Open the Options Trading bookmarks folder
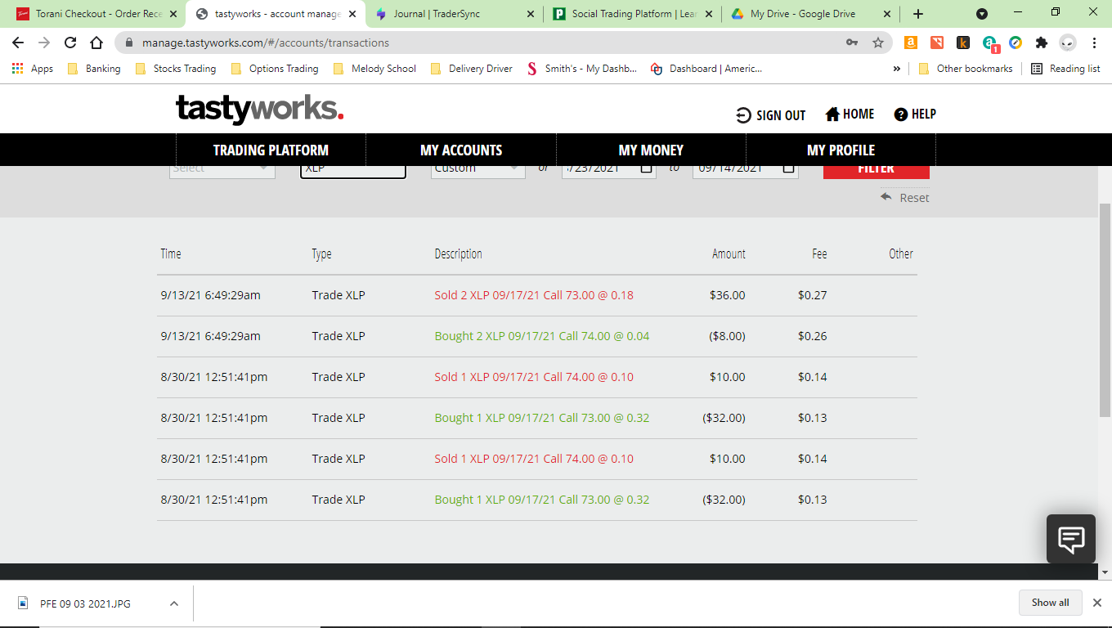The image size is (1112, 628). [x=275, y=69]
